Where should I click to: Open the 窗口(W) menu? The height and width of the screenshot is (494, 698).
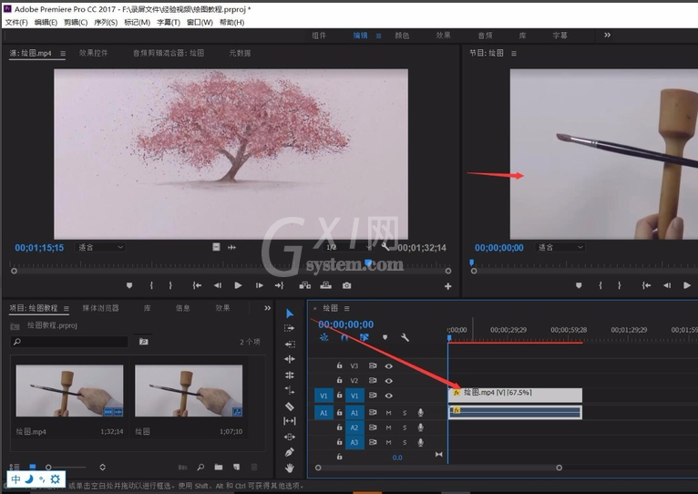pos(200,22)
